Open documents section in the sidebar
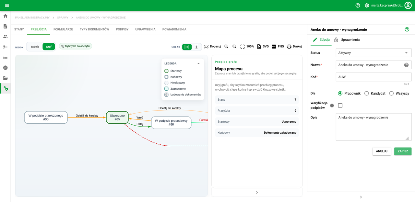415x202 pixels. coord(5,26)
